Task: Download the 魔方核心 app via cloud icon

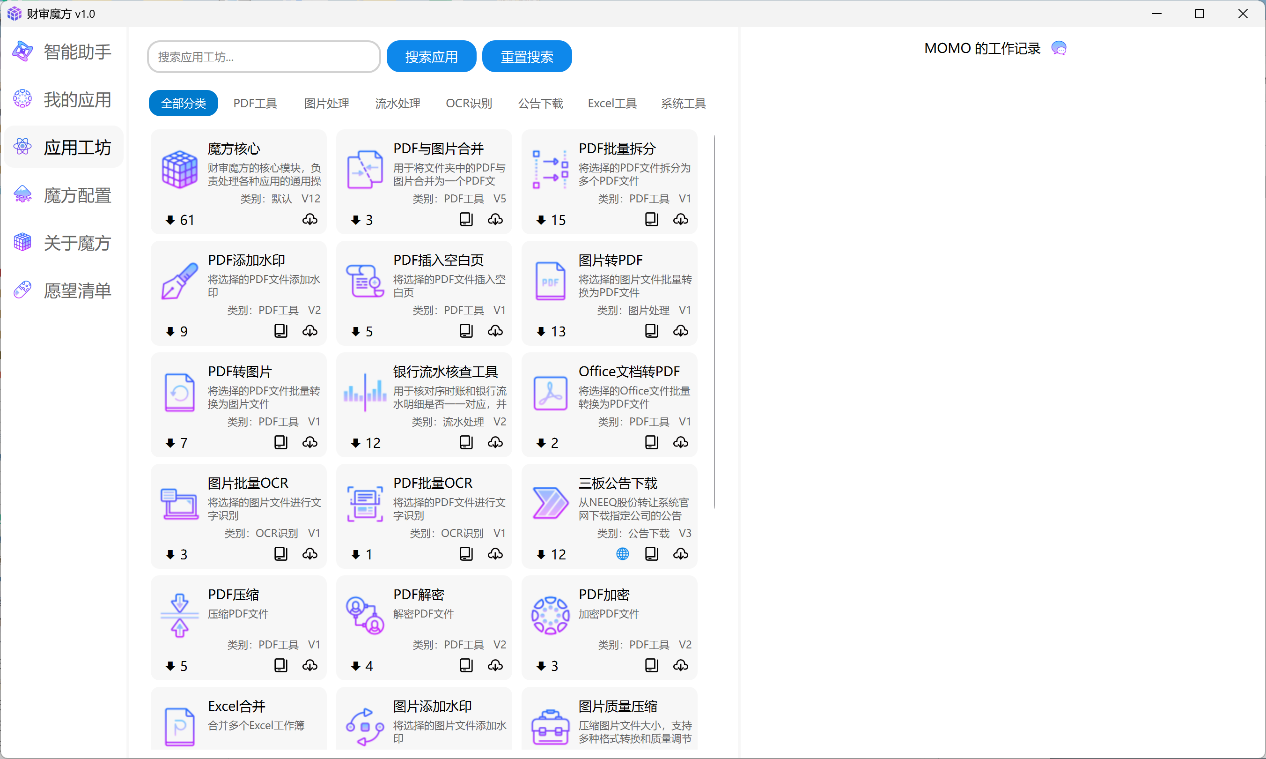Action: 310,219
